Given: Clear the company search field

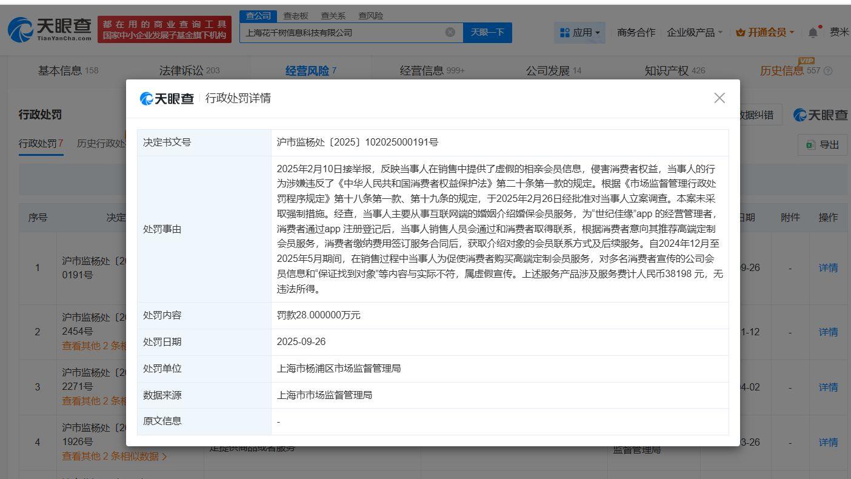Looking at the screenshot, I should point(450,32).
